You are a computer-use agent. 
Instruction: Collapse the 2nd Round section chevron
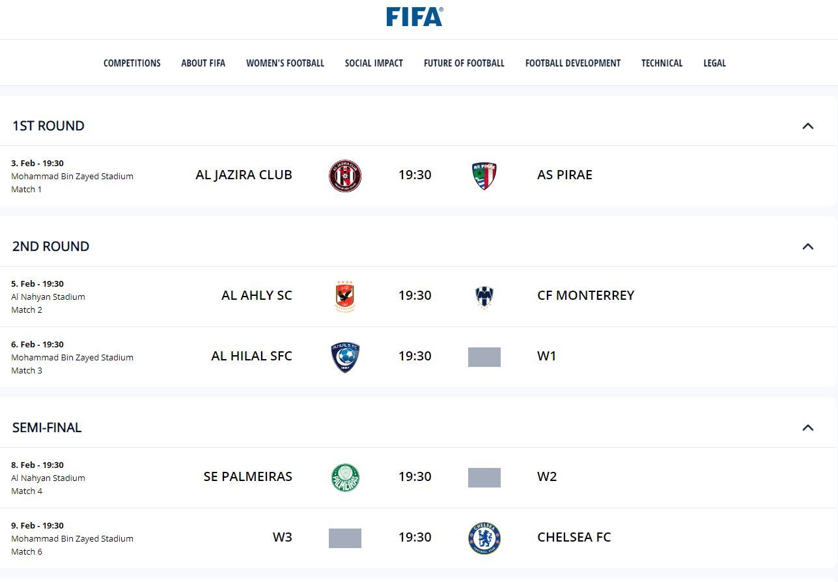tap(808, 246)
